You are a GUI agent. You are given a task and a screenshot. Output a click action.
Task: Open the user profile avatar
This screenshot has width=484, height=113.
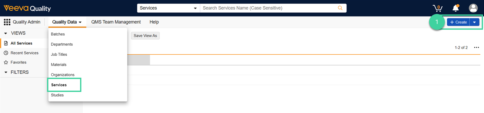tap(473, 8)
